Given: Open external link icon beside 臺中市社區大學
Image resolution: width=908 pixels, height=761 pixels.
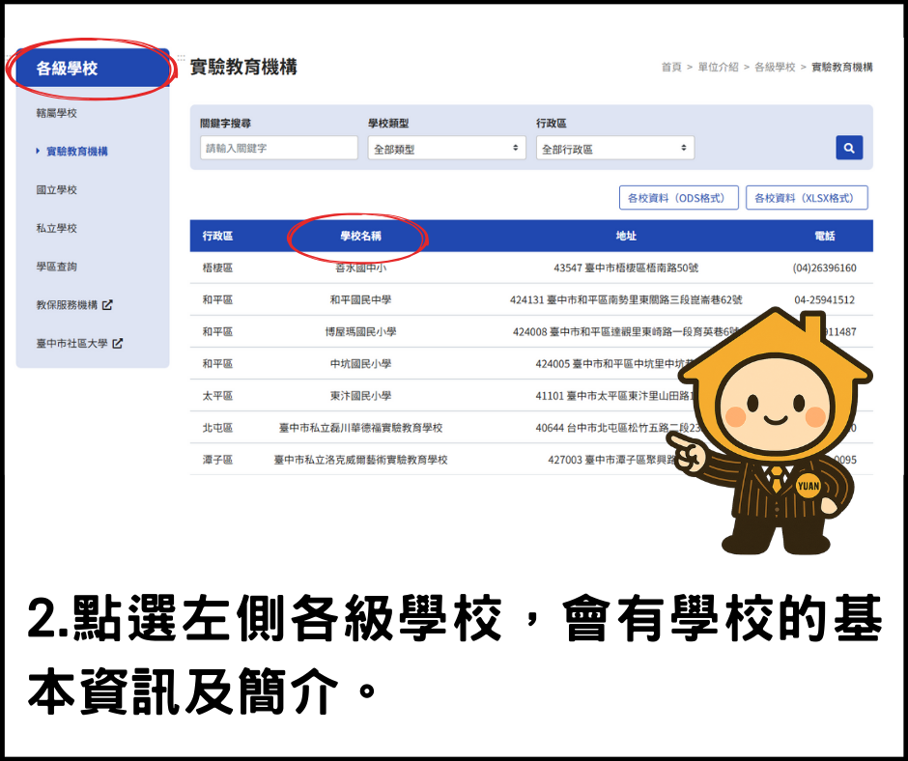Looking at the screenshot, I should coord(117,344).
